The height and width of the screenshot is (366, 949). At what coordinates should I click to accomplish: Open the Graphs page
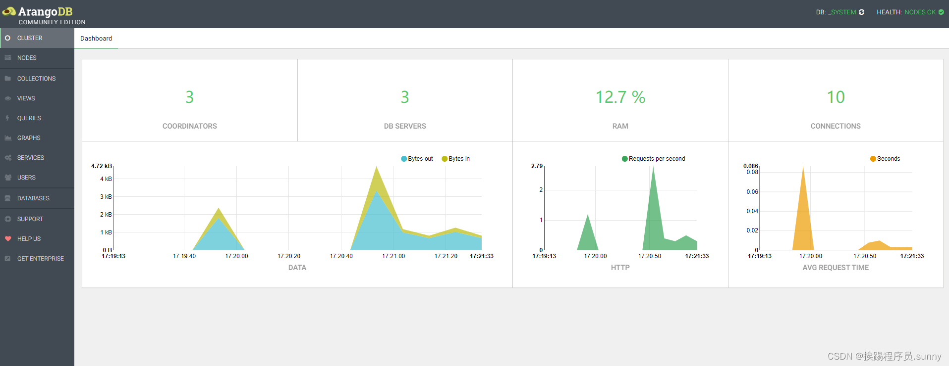(x=37, y=138)
